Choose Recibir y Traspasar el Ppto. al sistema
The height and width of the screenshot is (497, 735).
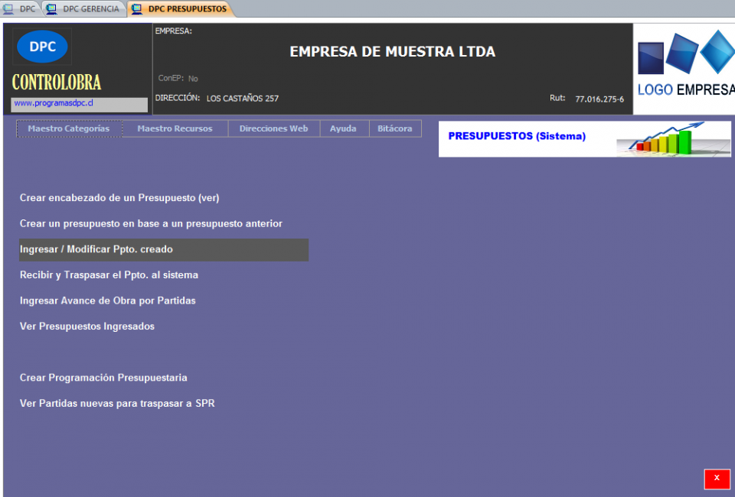(109, 275)
